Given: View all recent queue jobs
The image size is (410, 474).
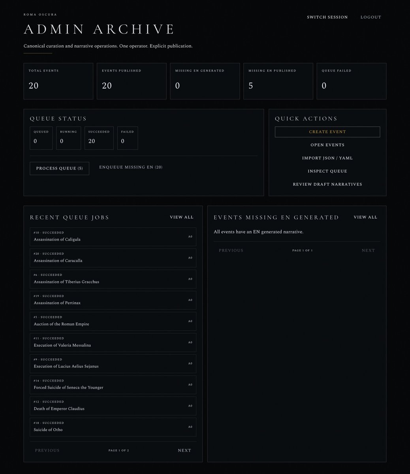Looking at the screenshot, I should pos(182,217).
